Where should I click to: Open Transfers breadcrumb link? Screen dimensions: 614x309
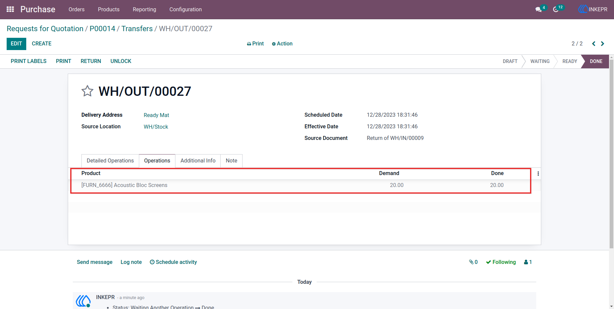[137, 29]
